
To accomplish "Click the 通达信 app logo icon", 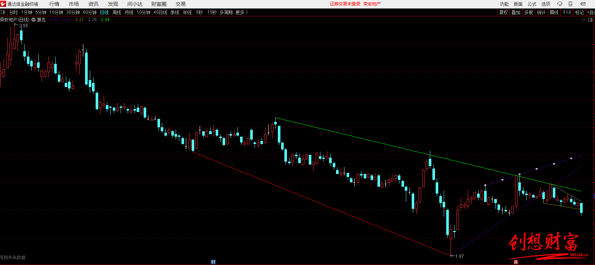I will pos(3,4).
